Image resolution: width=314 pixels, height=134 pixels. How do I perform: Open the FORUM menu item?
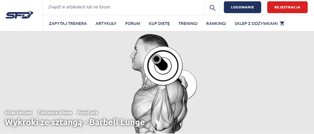[x=133, y=24]
